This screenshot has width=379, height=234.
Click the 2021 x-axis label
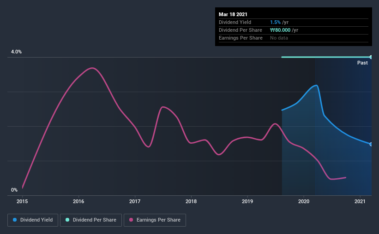(x=360, y=201)
